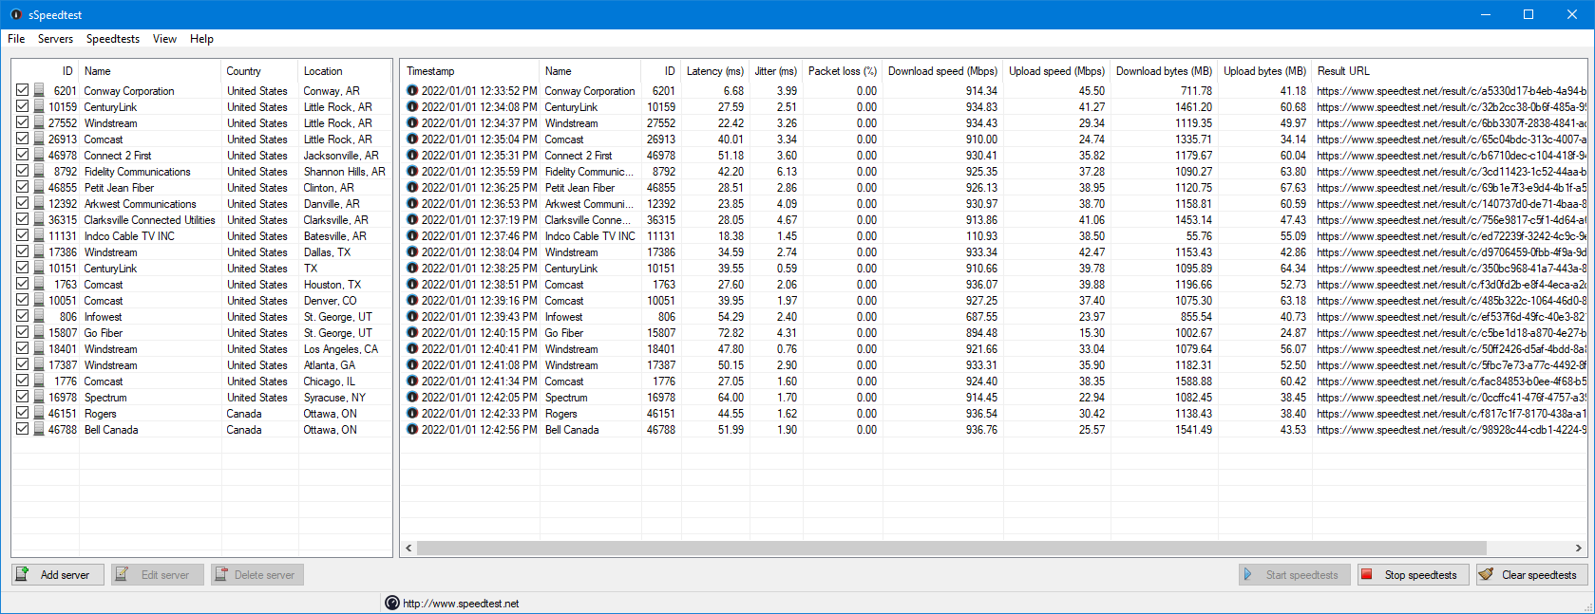
Task: Sort results by Jitter (ms) column header
Action: (x=775, y=71)
